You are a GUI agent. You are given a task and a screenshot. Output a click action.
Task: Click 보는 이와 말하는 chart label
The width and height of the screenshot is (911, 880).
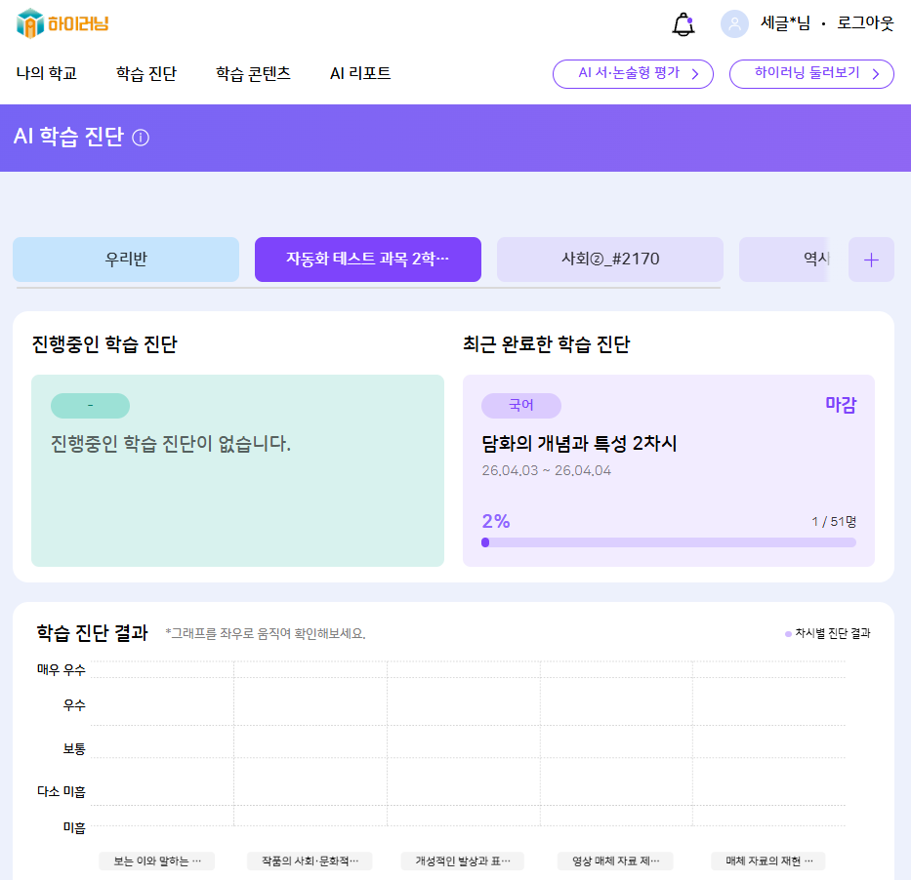pyautogui.click(x=156, y=861)
